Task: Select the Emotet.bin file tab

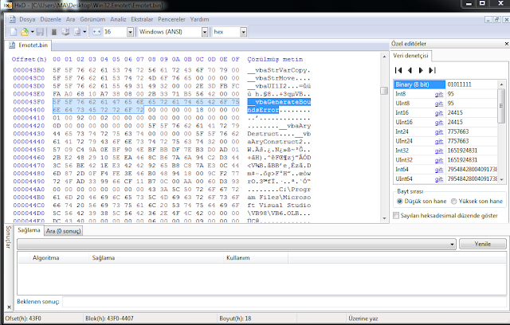Action: click(x=28, y=45)
